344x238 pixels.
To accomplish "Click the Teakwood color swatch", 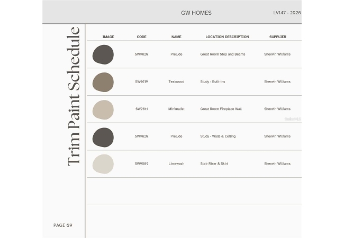I will coord(103,82).
